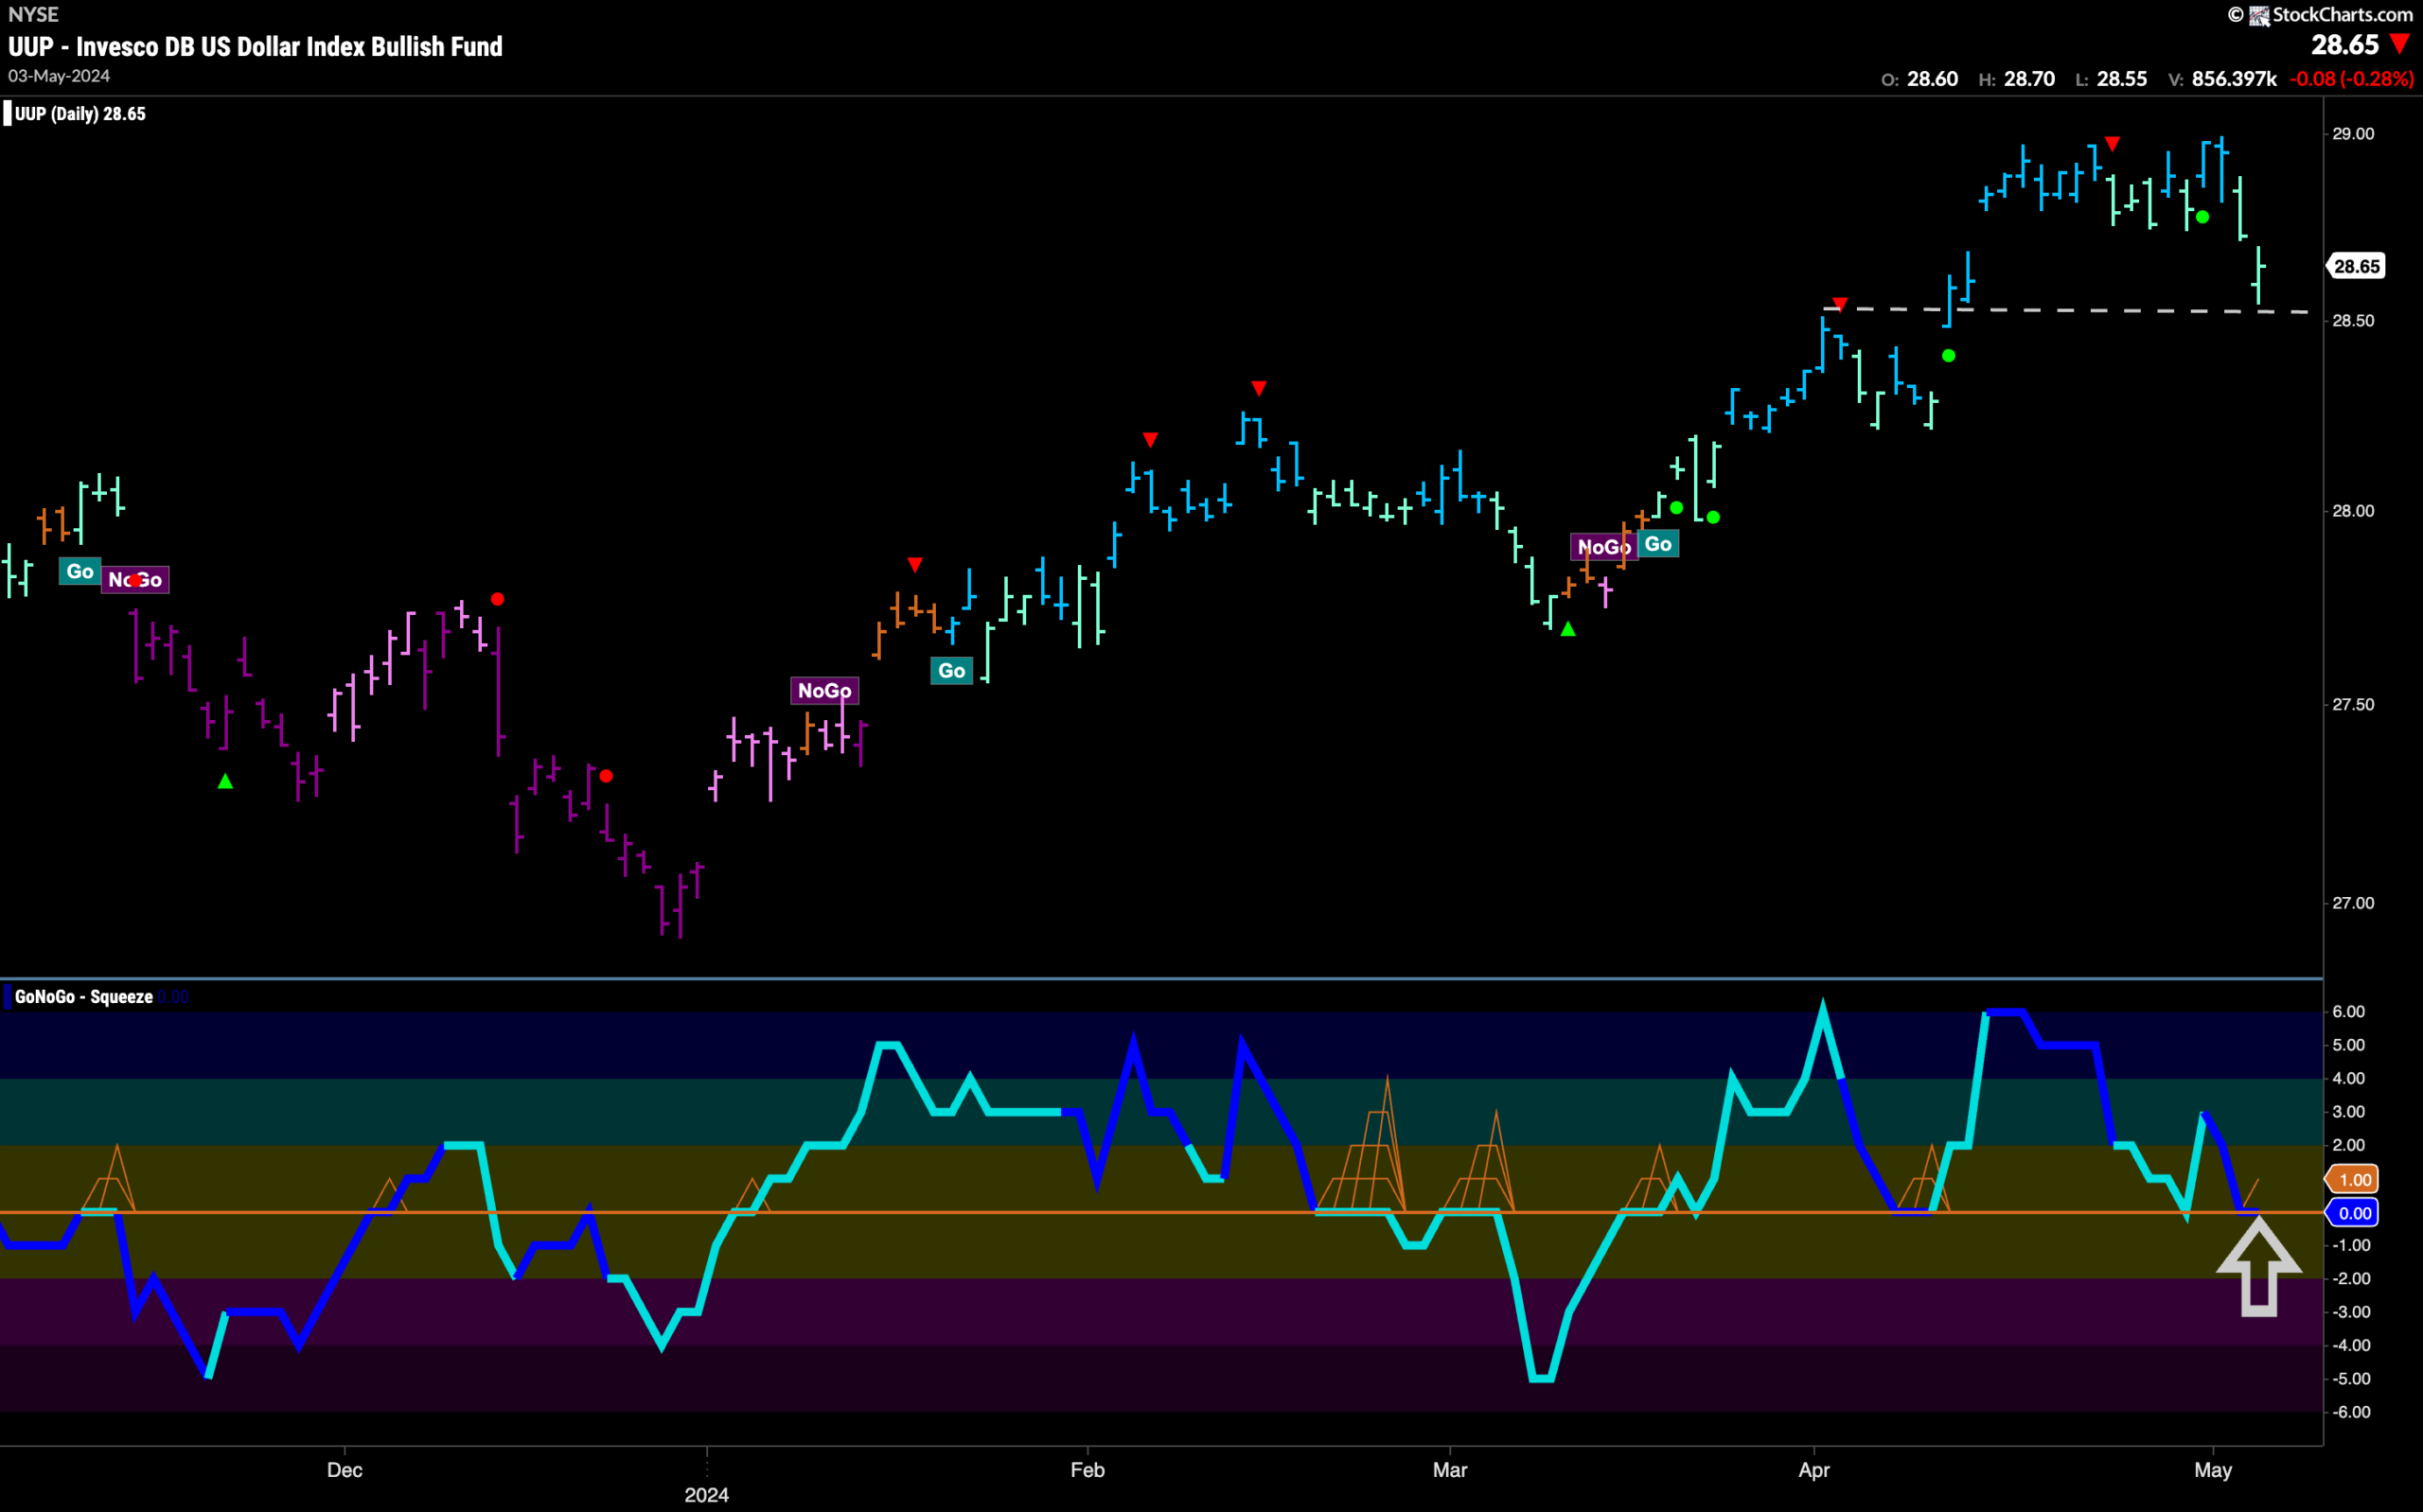Click the red down triangle beside 28.65 price
2423x1512 pixels.
coord(2399,45)
